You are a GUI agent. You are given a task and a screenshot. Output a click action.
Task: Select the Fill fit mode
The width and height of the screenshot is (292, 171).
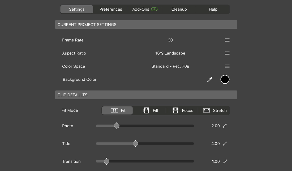[151, 110]
